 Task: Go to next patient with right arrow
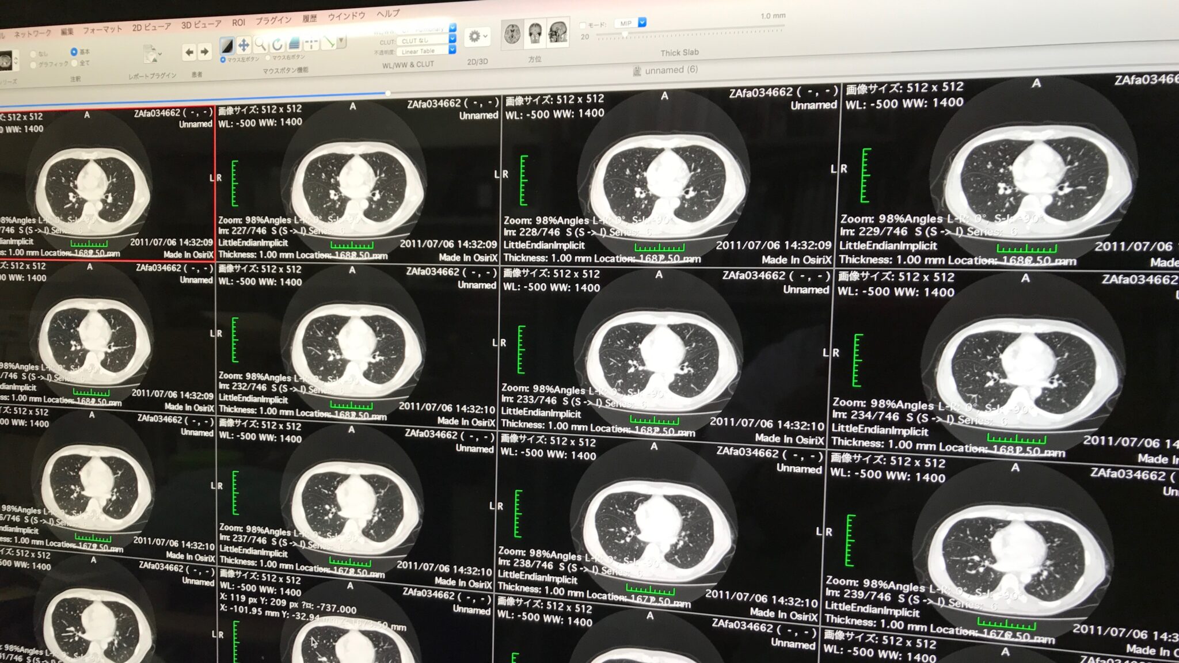204,52
